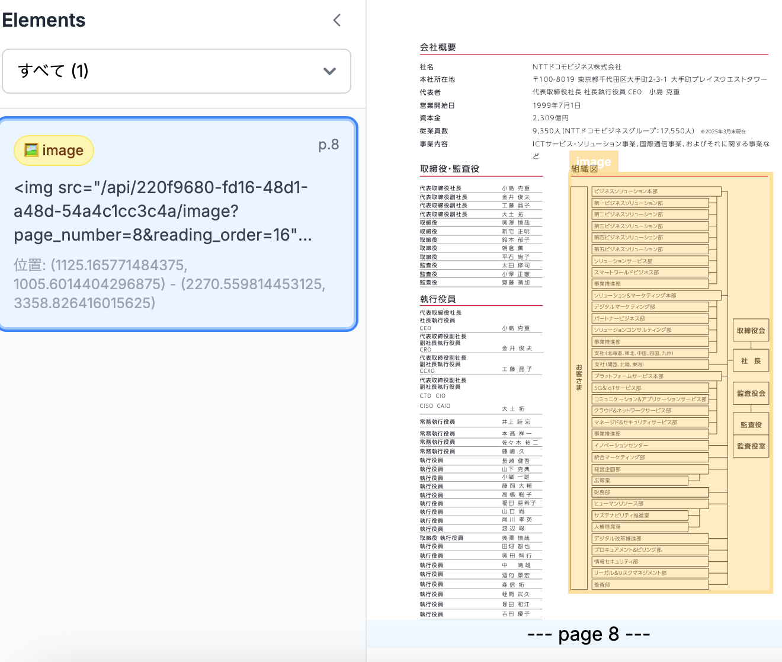Click NTTドコモビジネス株式会社 company name
This screenshot has width=782, height=662.
click(577, 67)
